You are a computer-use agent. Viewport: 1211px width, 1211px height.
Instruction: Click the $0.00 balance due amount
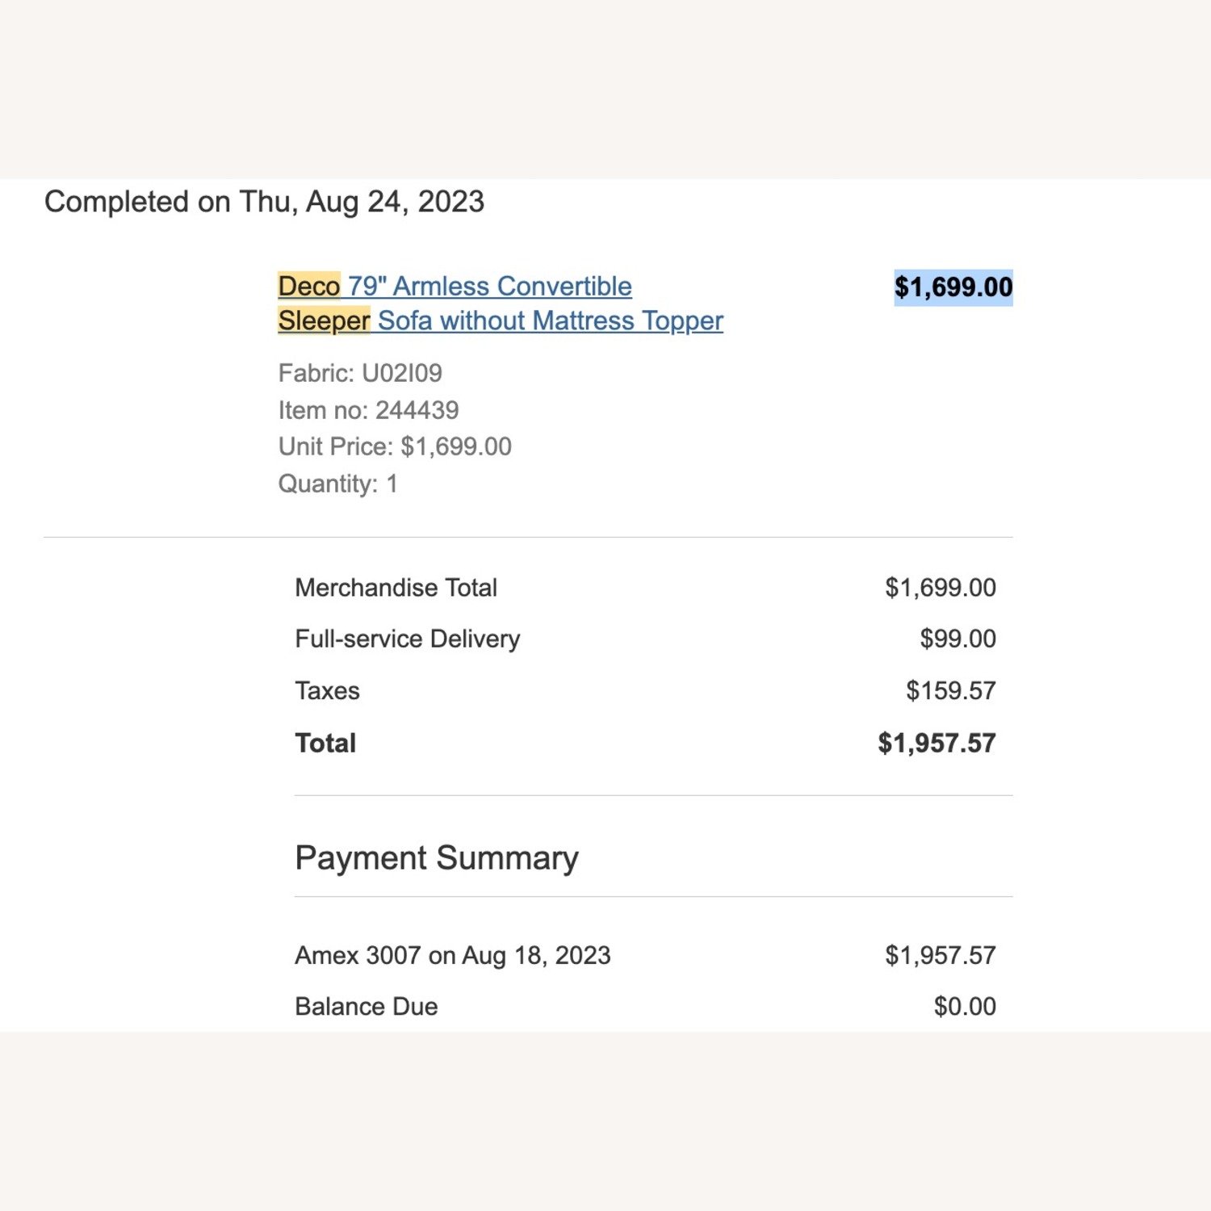point(965,1007)
